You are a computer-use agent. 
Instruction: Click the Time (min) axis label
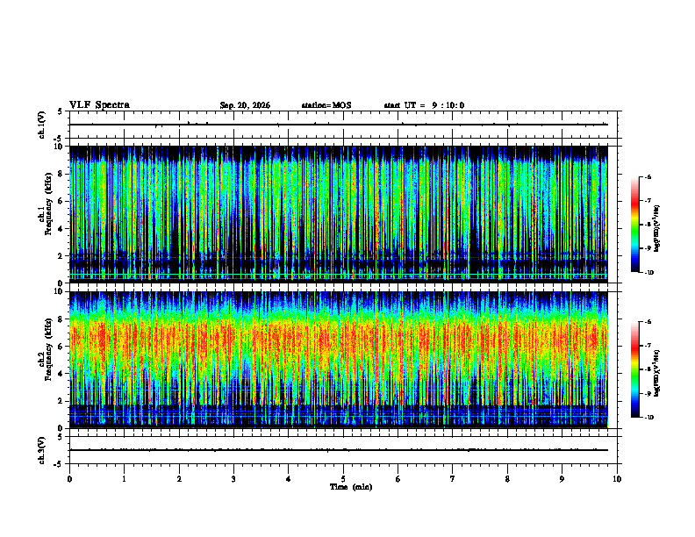(x=351, y=487)
